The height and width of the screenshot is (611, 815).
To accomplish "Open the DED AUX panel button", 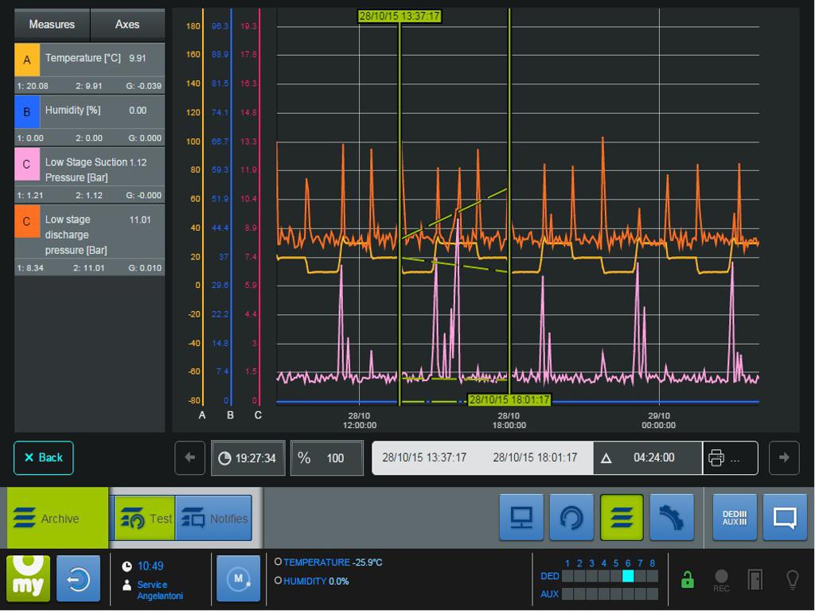I will pos(735,517).
